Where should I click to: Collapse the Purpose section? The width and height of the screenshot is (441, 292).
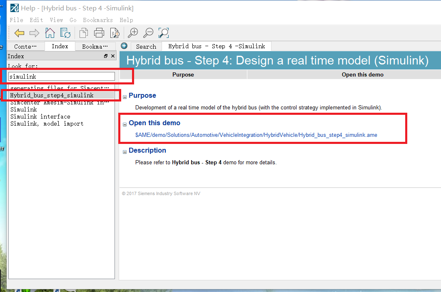point(125,97)
